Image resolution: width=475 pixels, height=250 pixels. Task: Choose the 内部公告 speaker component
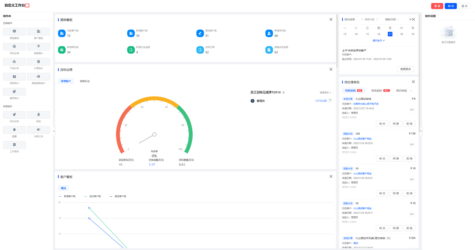(39, 130)
